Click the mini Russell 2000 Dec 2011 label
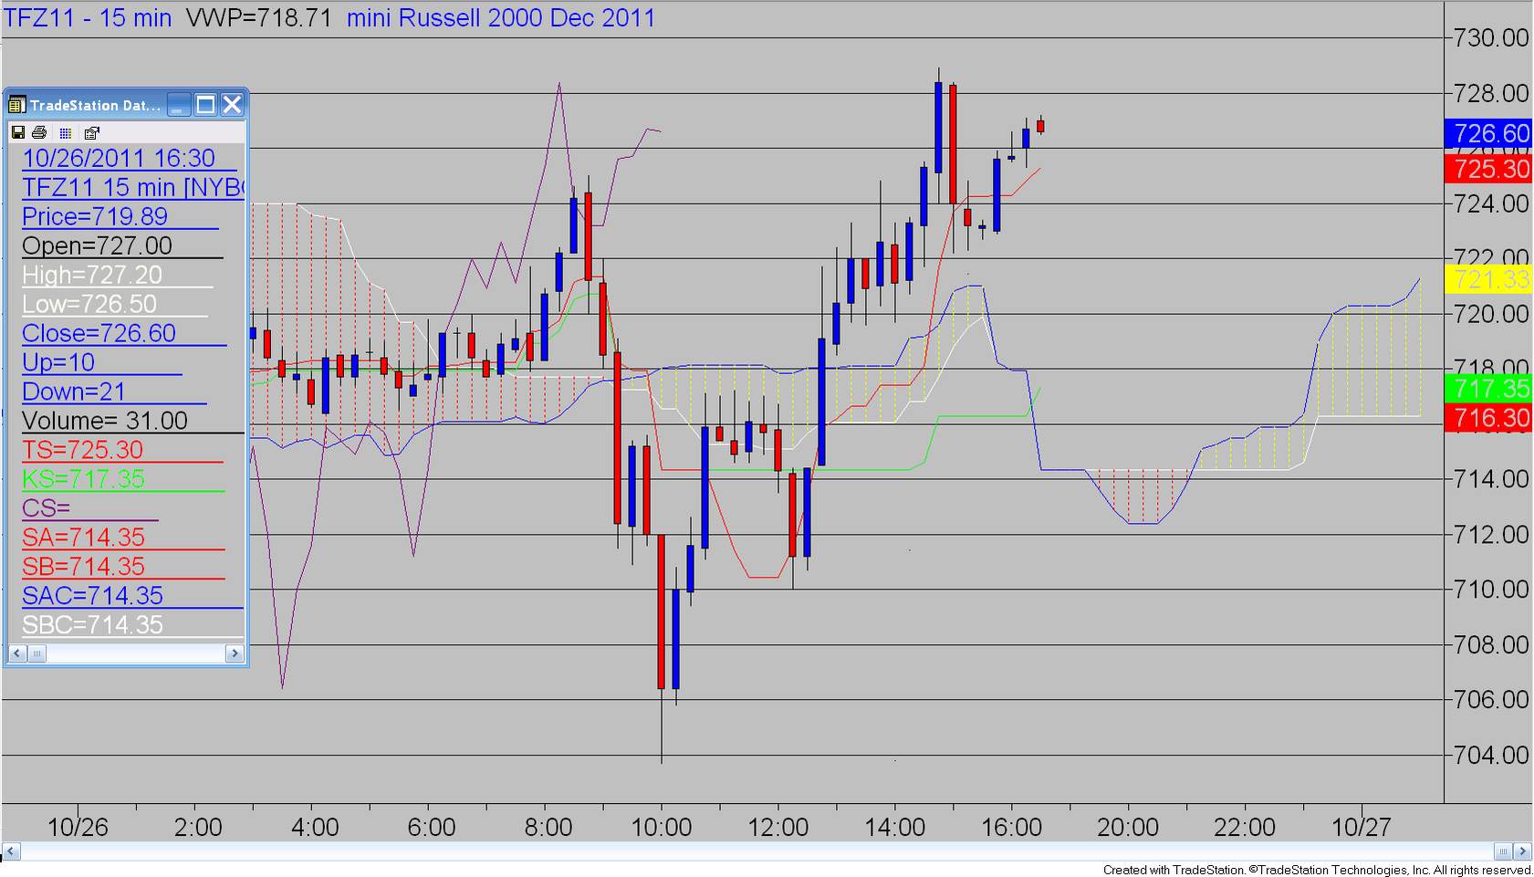The image size is (1534, 877). (501, 18)
